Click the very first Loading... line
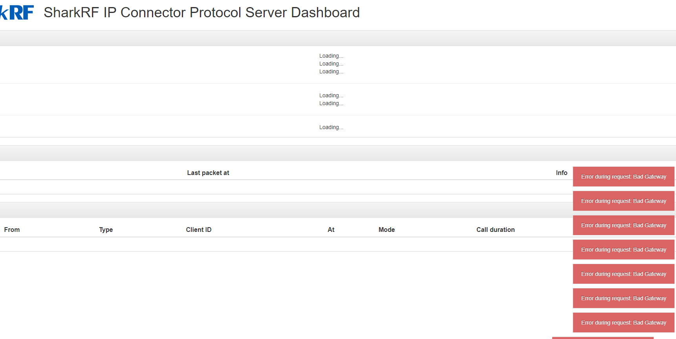Viewport: 676px width, 339px height. 331,56
